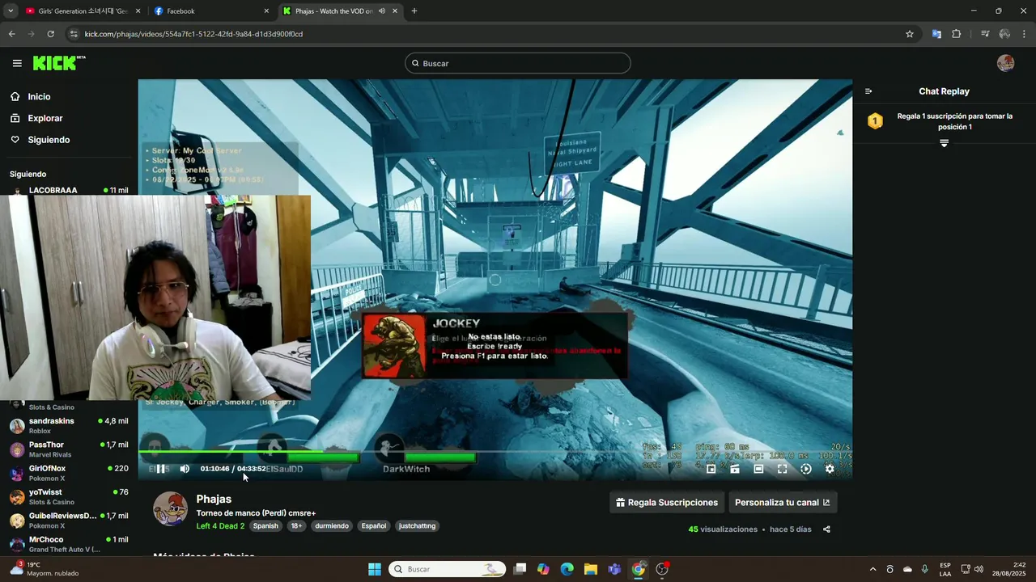Open Microsoft Edge on taskbar
The width and height of the screenshot is (1036, 582).
tap(567, 569)
